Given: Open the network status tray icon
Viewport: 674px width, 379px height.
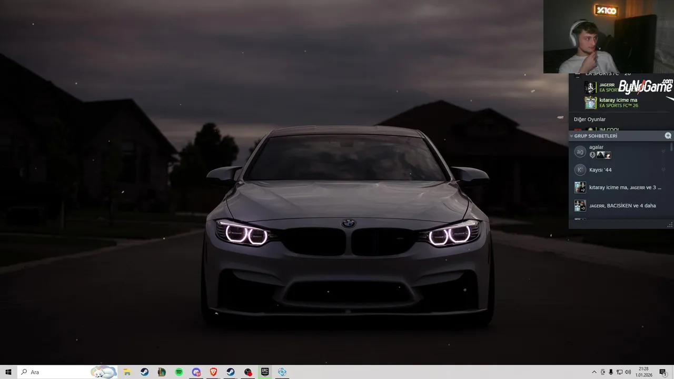Looking at the screenshot, I should [619, 372].
